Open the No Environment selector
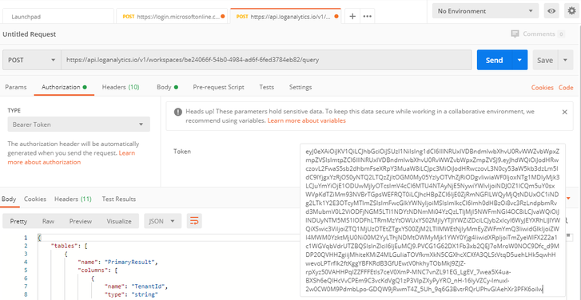This screenshot has width=581, height=300. click(x=485, y=11)
